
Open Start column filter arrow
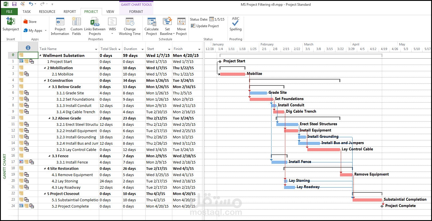169,49
